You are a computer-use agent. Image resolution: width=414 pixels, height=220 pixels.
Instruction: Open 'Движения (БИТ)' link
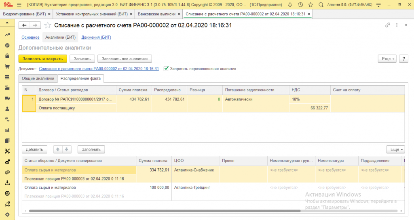(96, 38)
